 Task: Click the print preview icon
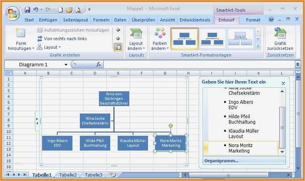click(78, 9)
